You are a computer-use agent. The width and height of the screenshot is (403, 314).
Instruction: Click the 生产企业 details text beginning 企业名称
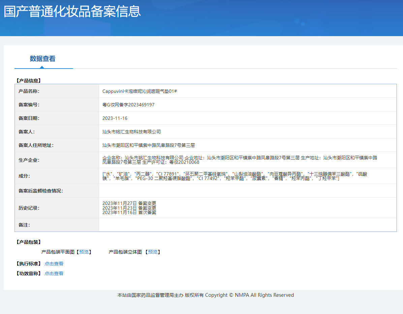pos(240,160)
